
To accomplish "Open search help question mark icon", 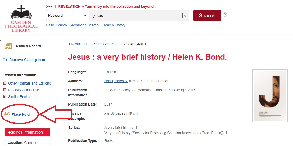I will pyautogui.click(x=225, y=15).
